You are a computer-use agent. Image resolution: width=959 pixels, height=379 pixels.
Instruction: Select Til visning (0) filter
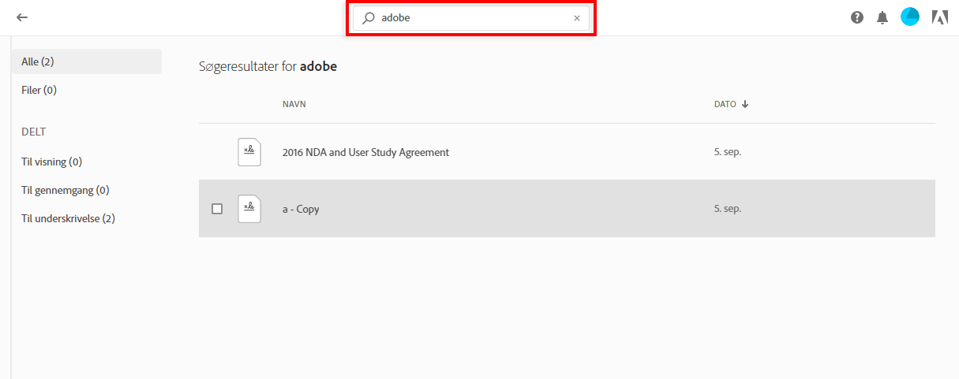coord(52,162)
